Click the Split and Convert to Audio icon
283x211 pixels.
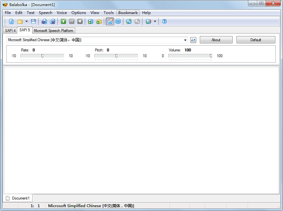53,21
